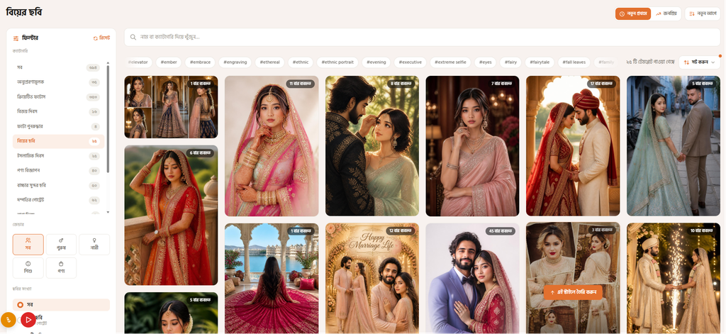Screen dimensions: 726x334
Task: Click the #ethnic portrait tag chip
Action: click(337, 62)
